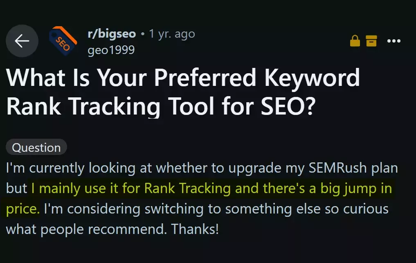Click the word "Keyword" in the post title
Screen dimensions: 416x263
312,79
